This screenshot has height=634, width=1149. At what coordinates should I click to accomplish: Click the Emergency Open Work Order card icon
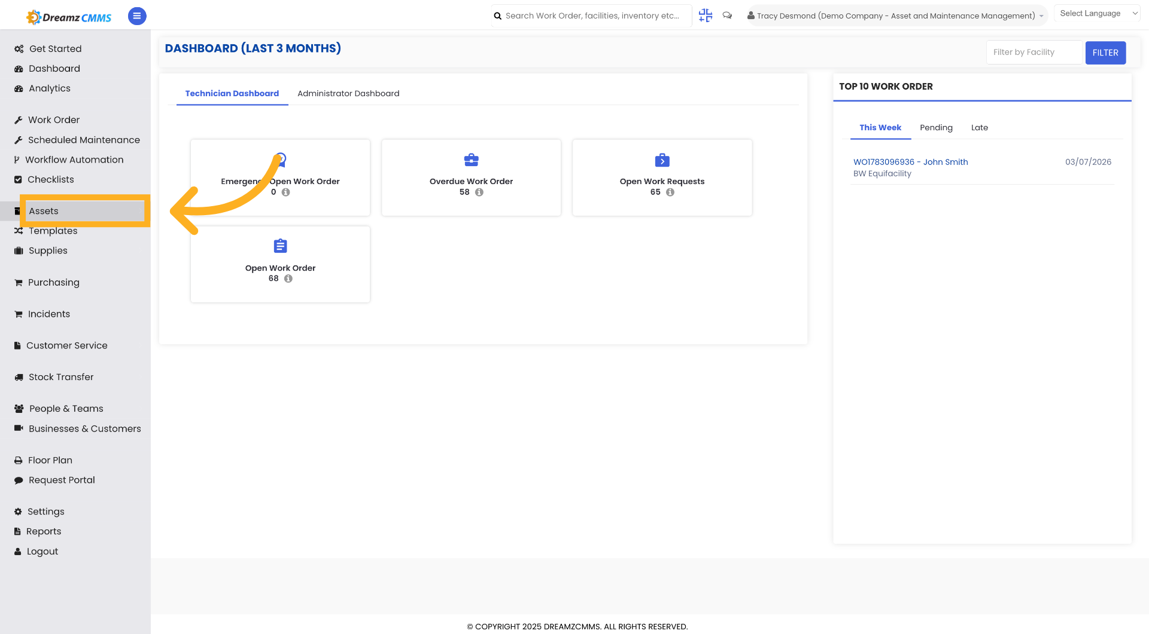click(280, 160)
